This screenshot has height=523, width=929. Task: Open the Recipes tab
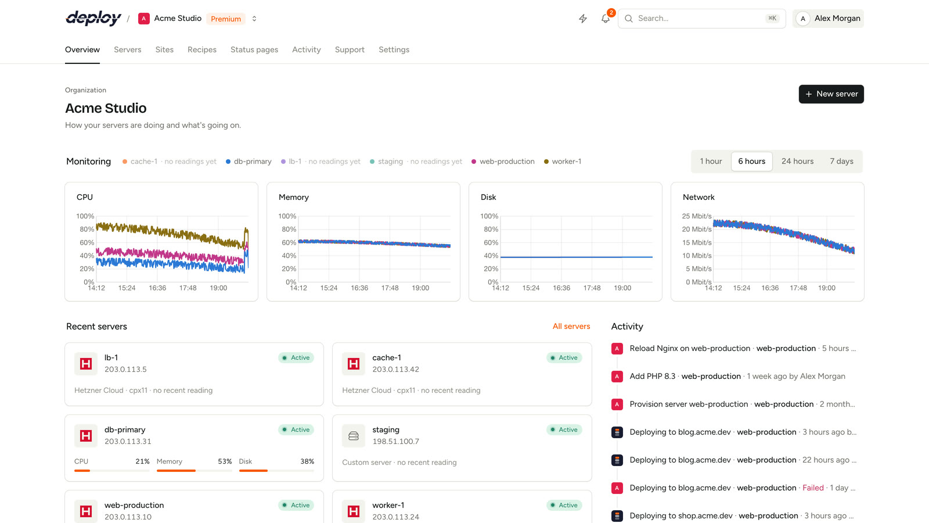[202, 50]
